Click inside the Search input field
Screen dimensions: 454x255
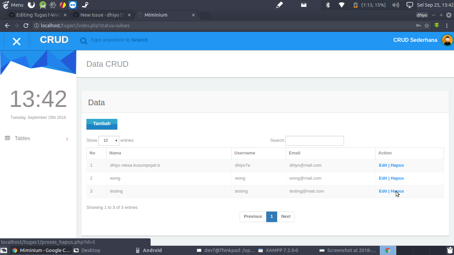pyautogui.click(x=314, y=140)
